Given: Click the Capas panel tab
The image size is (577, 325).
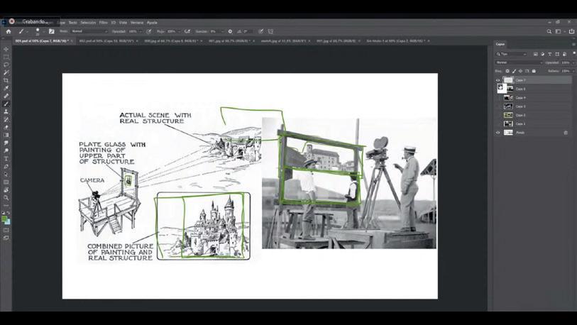Looking at the screenshot, I should (500, 44).
